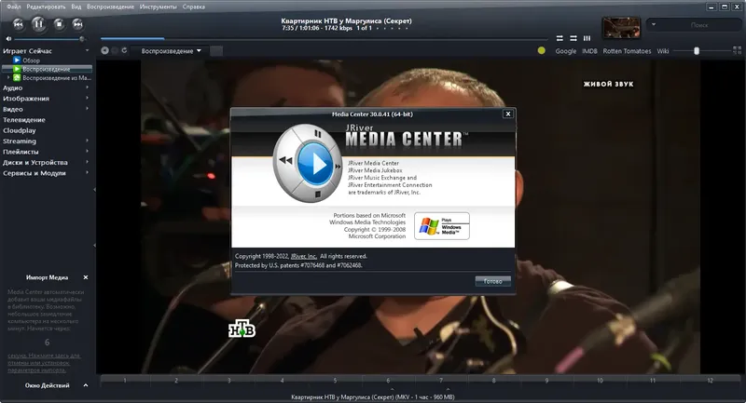Open the search options dropdown arrow
746x403 pixels.
tap(654, 25)
